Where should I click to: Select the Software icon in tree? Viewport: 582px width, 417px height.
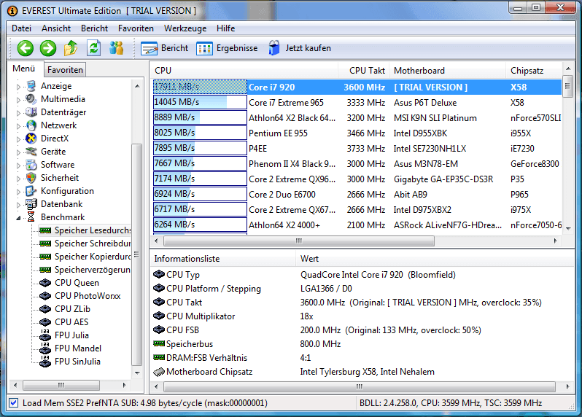coord(31,165)
